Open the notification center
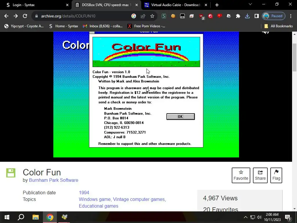Image resolution: width=297 pixels, height=223 pixels. coord(288,217)
